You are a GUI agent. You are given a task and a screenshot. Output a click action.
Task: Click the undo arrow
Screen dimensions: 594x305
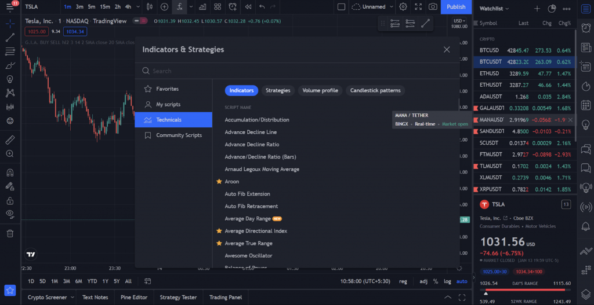pyautogui.click(x=262, y=7)
